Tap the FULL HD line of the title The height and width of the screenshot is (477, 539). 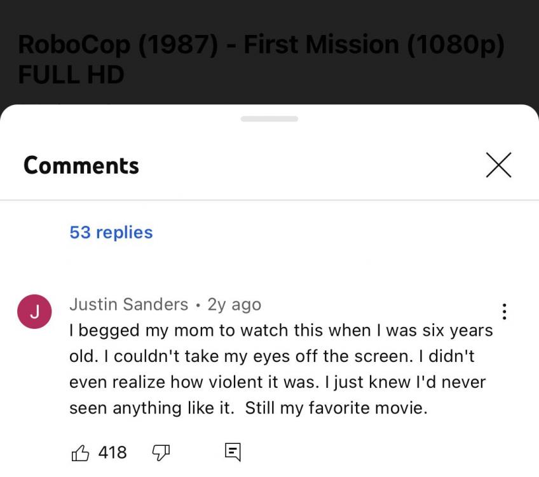[71, 74]
